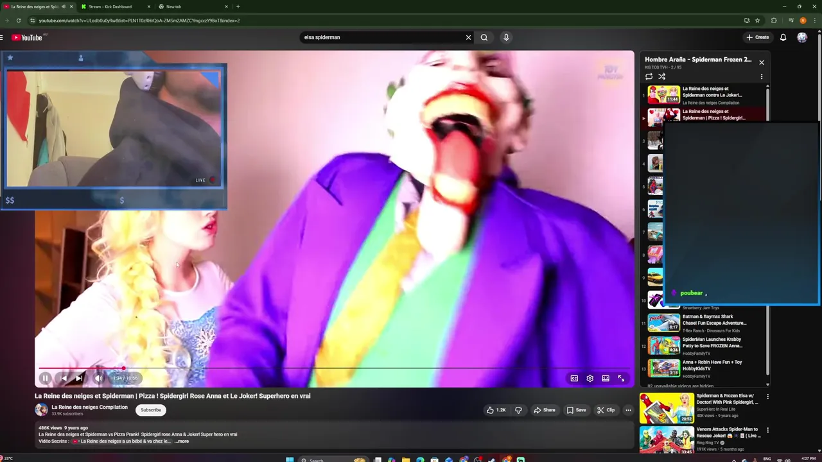Play SpiderMan Launches Krabby Patty playlist item
Image resolution: width=822 pixels, height=462 pixels.
[704, 346]
